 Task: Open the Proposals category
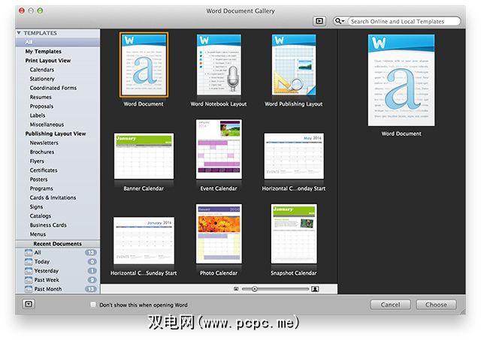click(41, 107)
